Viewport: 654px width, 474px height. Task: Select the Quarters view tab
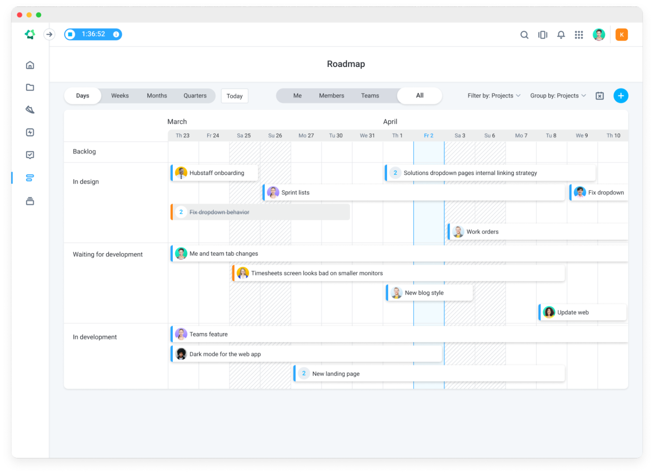point(195,96)
